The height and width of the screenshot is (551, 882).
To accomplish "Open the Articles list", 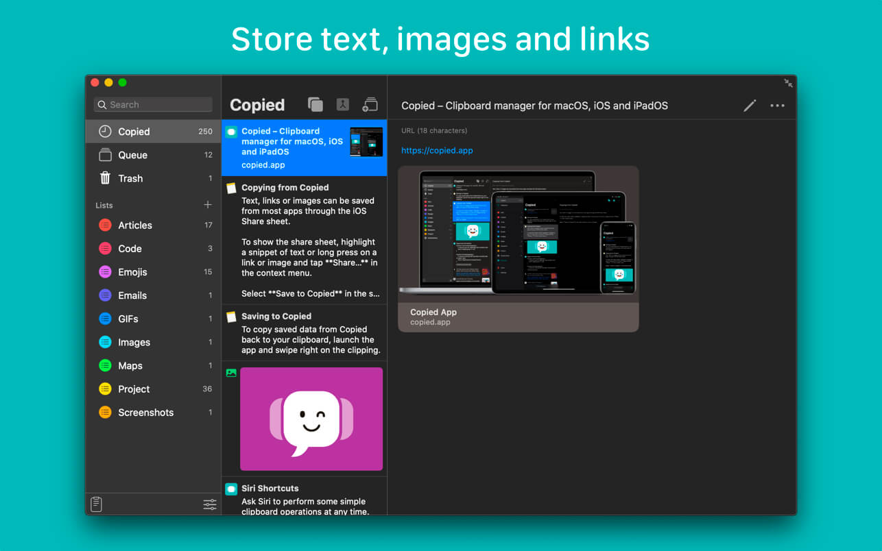I will tap(135, 225).
